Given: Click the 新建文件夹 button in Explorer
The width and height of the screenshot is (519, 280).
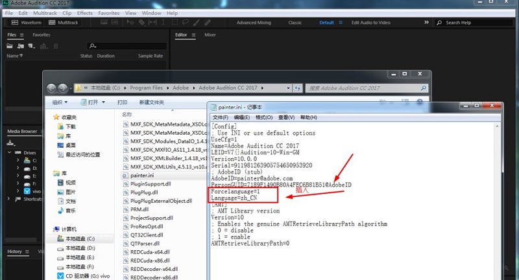Looking at the screenshot, I should (152, 102).
